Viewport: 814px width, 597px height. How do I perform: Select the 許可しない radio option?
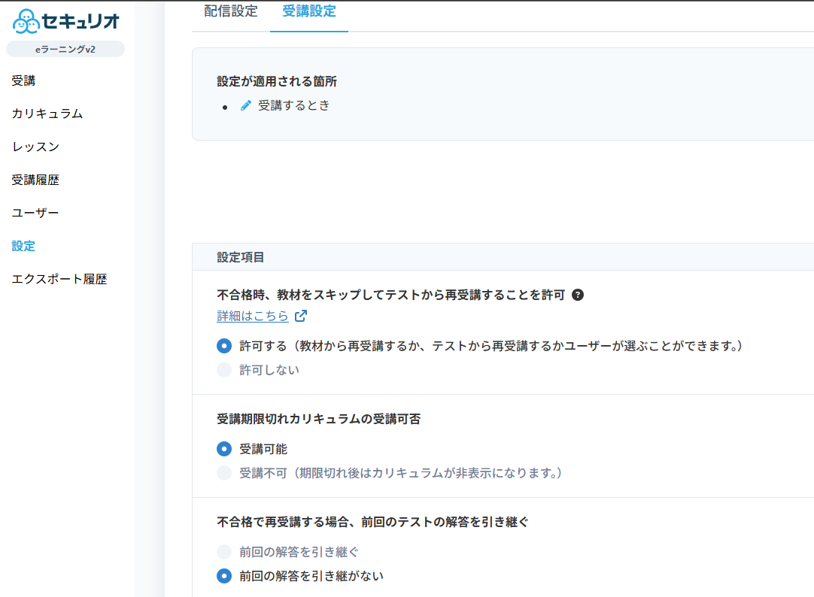pos(224,370)
